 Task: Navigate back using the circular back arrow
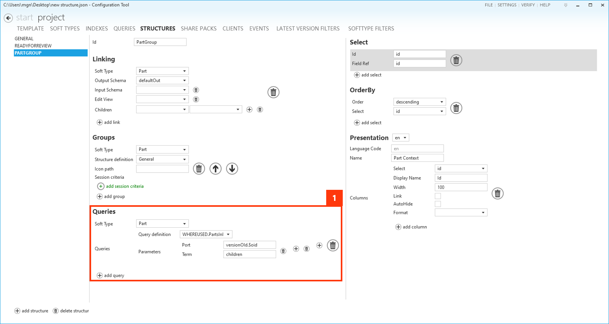[8, 17]
